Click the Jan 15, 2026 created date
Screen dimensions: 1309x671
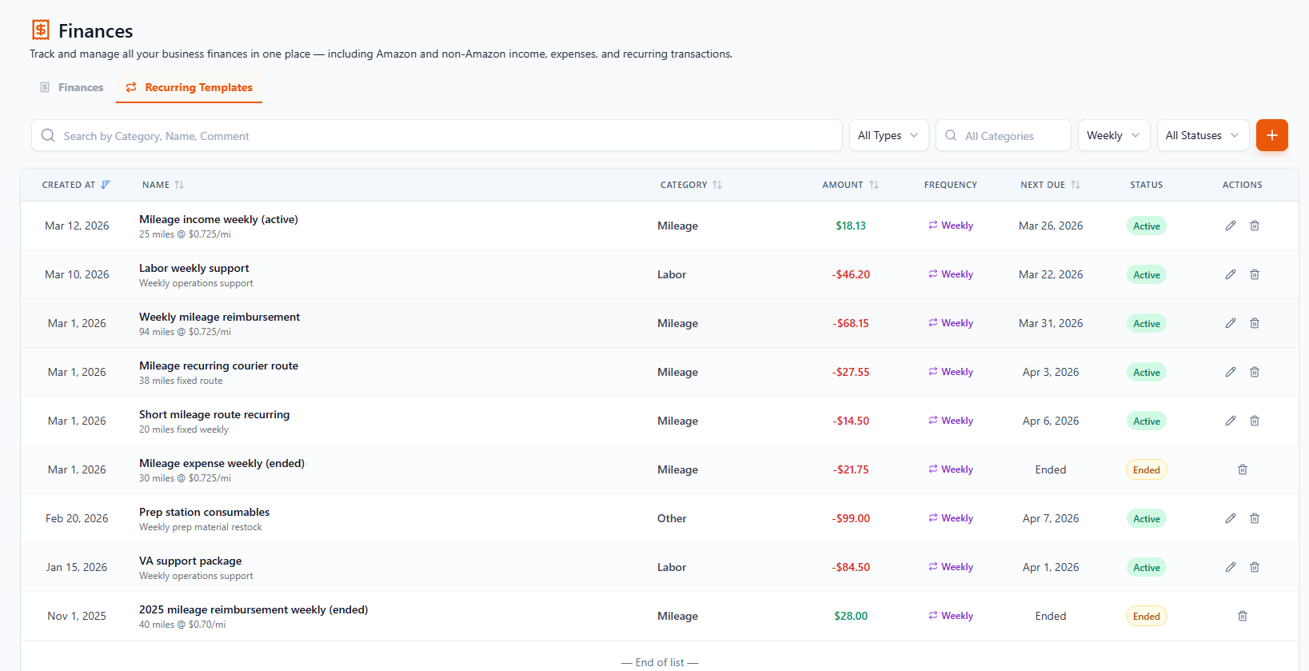pyautogui.click(x=77, y=567)
